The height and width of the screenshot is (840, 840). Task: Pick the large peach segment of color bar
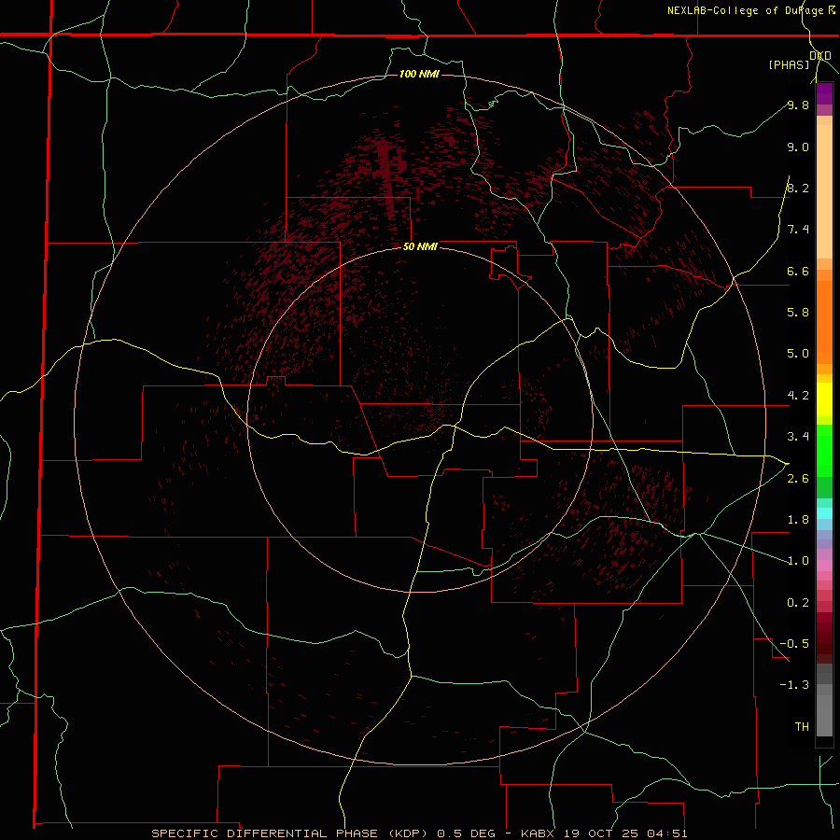[824, 191]
